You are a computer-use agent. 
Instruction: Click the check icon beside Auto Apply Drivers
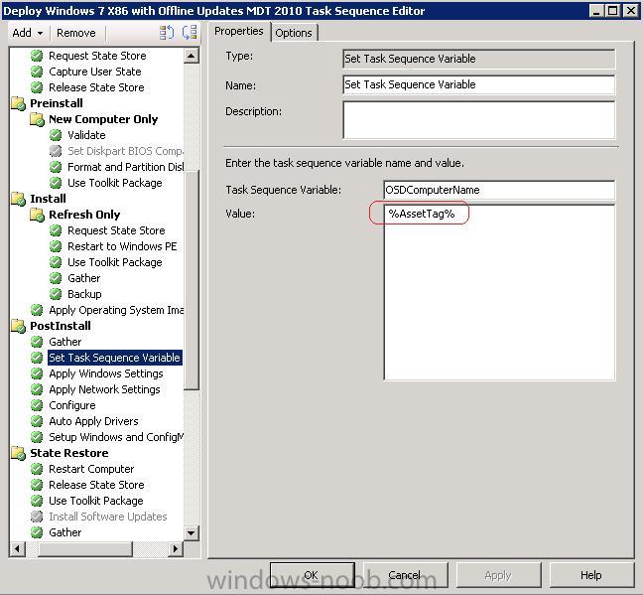click(37, 421)
